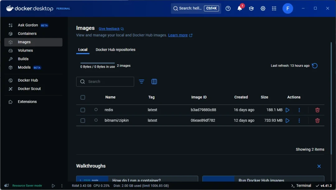Open the Ask Gordon sidebar item

[x=33, y=25]
